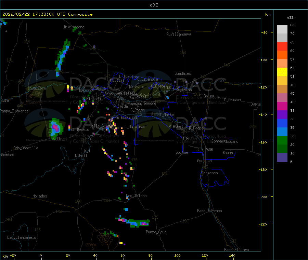
Task: Click the Soitue map label
Action: [182, 152]
